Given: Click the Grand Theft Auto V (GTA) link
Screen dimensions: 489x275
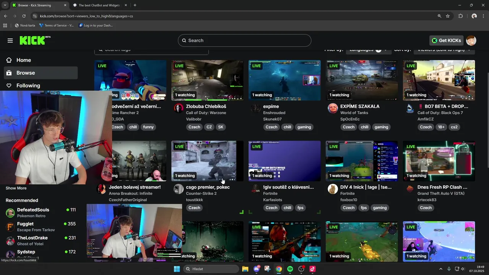Looking at the screenshot, I should [x=441, y=194].
